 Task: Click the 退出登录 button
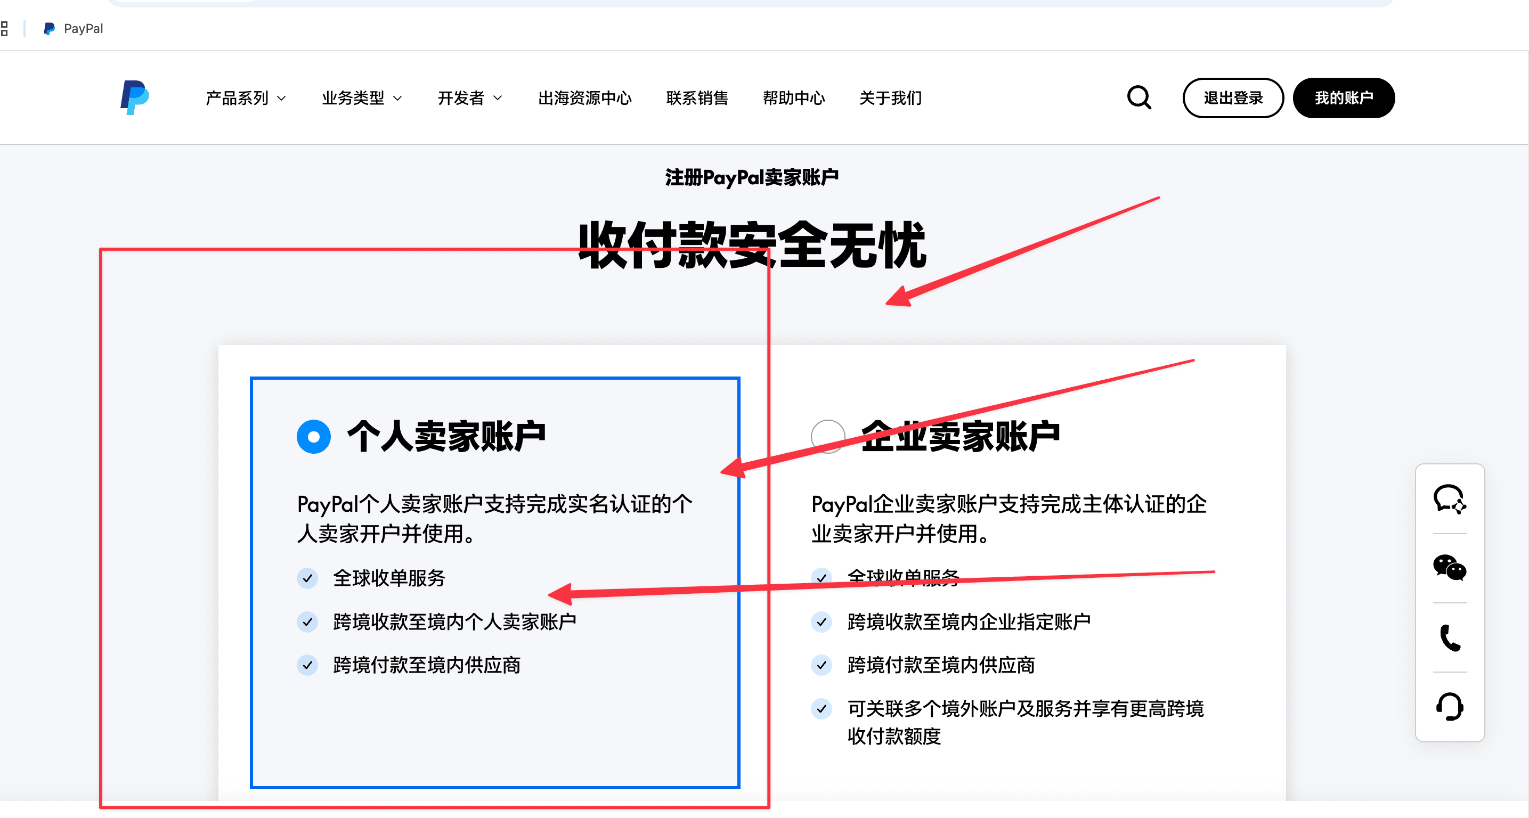(x=1233, y=98)
